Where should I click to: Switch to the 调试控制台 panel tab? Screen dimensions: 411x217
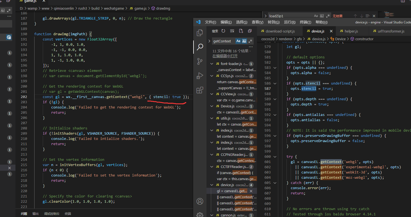(x=52, y=214)
